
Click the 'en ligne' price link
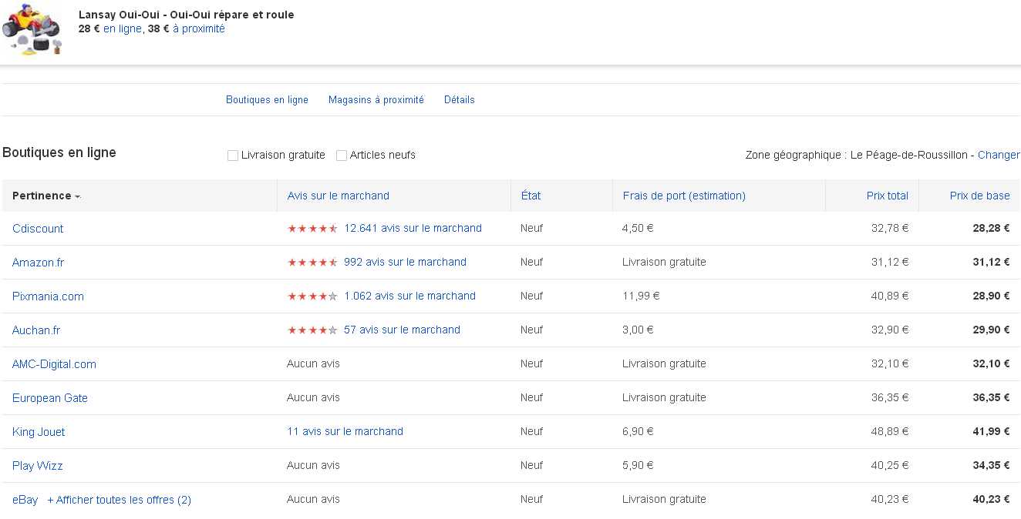point(123,28)
